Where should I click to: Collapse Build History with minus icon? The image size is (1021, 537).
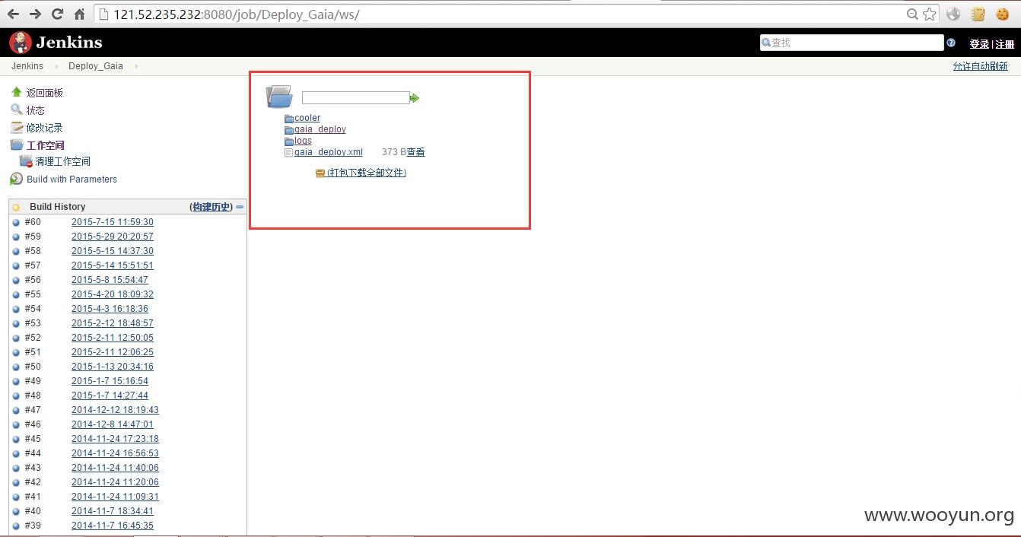(x=240, y=207)
